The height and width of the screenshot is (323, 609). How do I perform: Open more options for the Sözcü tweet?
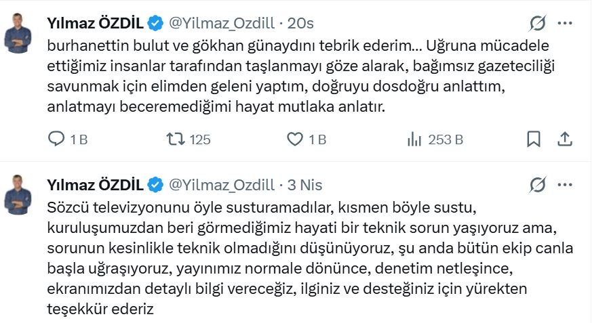point(564,185)
